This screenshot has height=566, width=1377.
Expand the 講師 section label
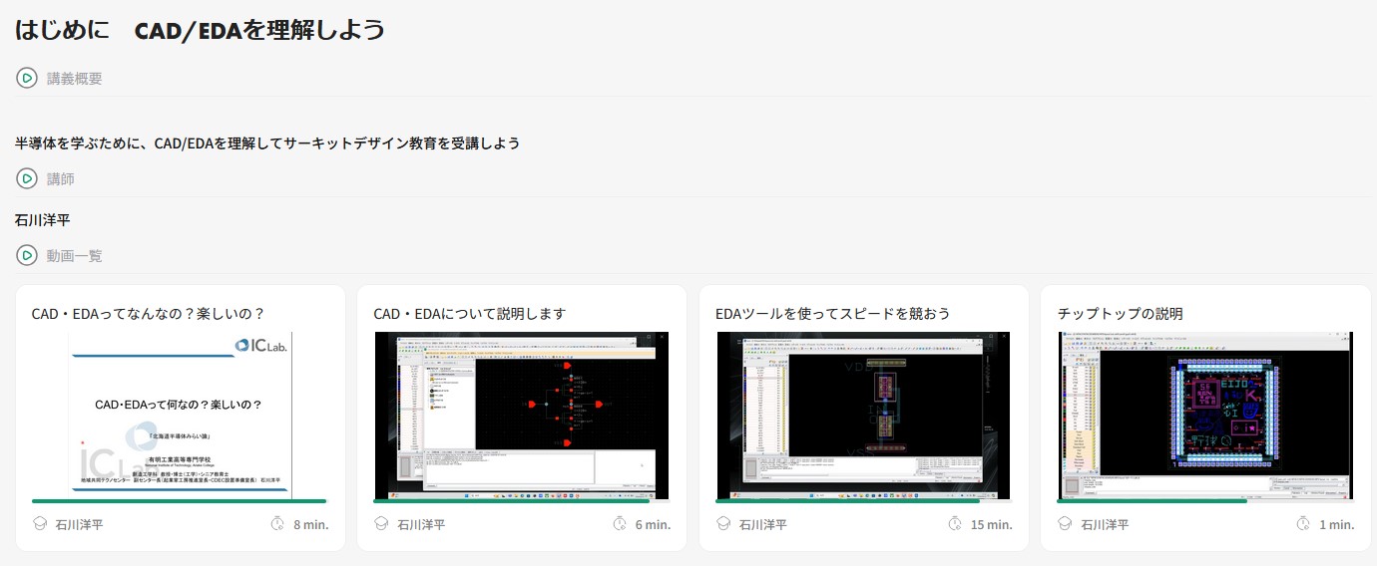61,179
